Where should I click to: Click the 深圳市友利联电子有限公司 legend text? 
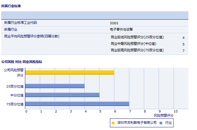pos(137,123)
